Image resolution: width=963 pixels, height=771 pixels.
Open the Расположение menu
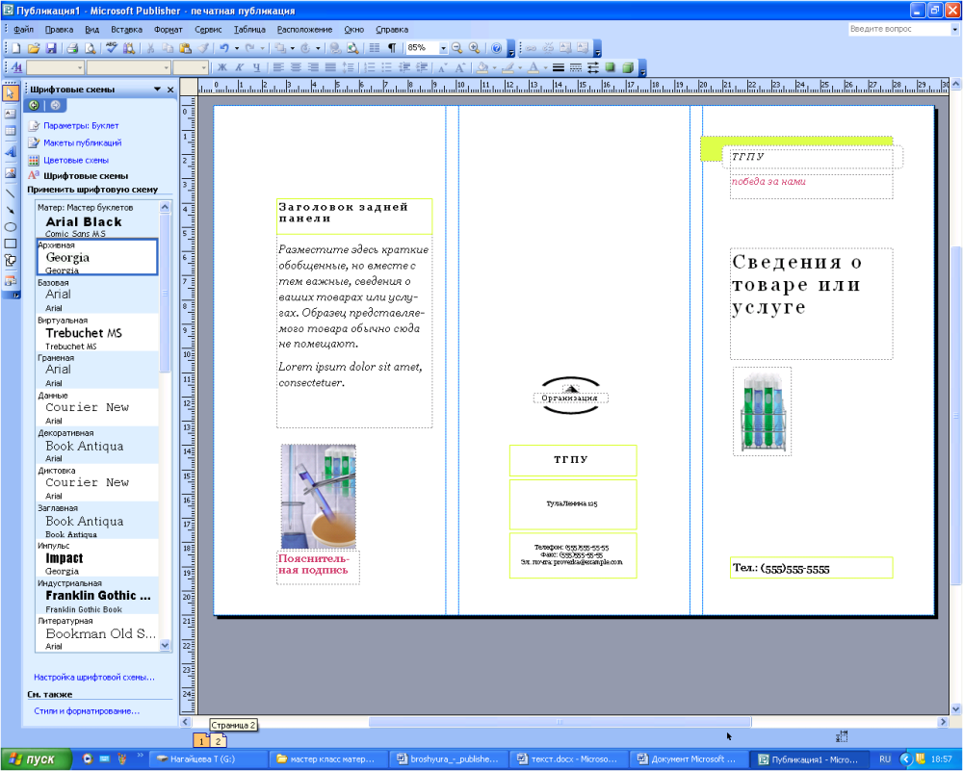point(304,30)
